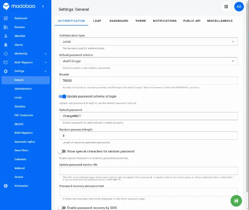Open the Authentication type dropdown

pyautogui.click(x=149, y=42)
